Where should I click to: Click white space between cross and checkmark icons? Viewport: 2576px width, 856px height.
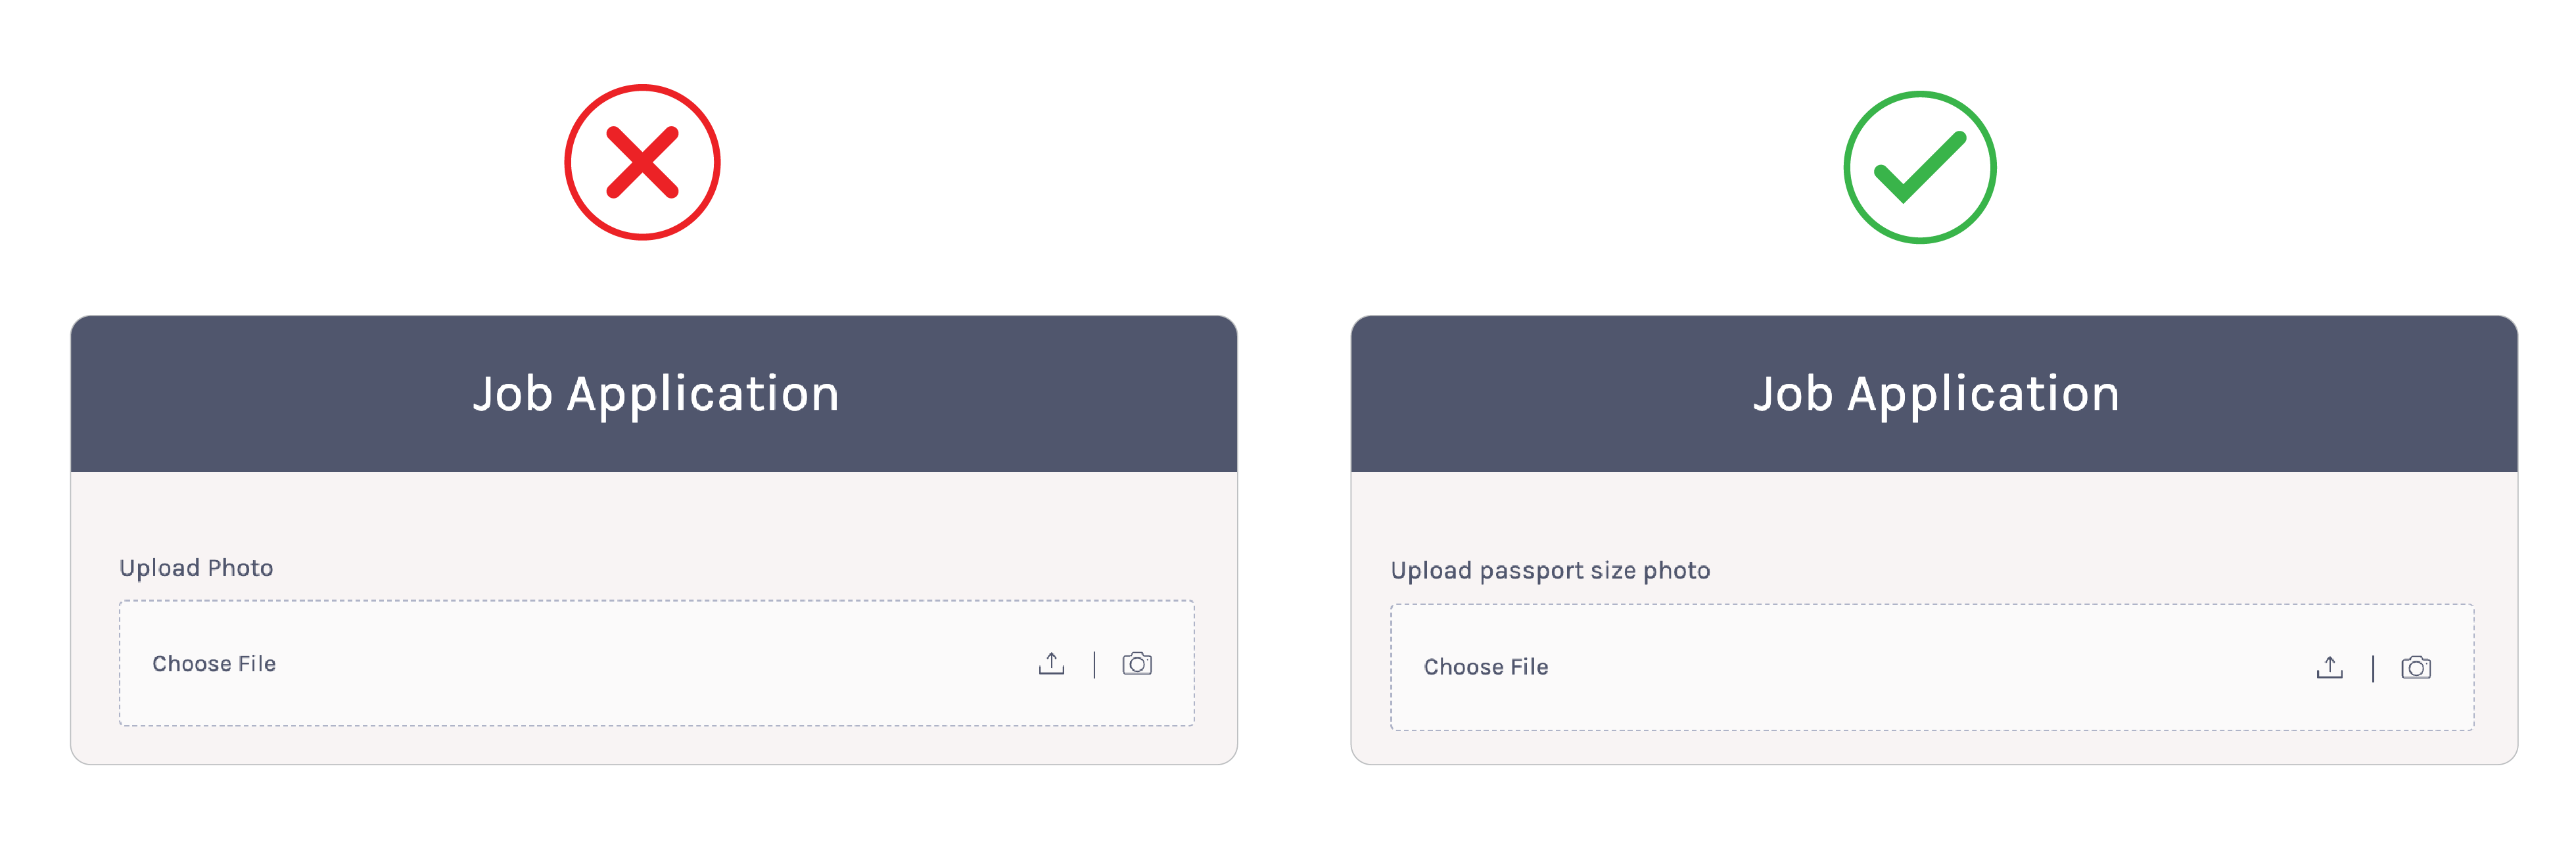click(x=1280, y=165)
